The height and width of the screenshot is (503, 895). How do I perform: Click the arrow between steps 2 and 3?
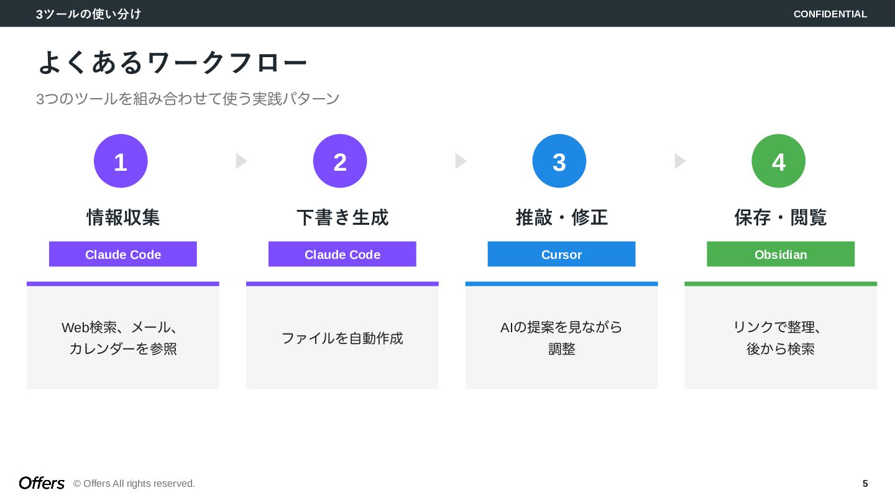pyautogui.click(x=461, y=161)
